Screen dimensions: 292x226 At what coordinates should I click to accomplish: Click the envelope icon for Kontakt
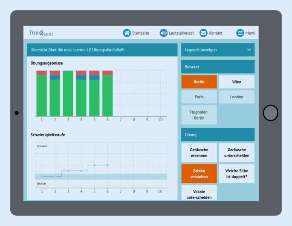[203, 33]
